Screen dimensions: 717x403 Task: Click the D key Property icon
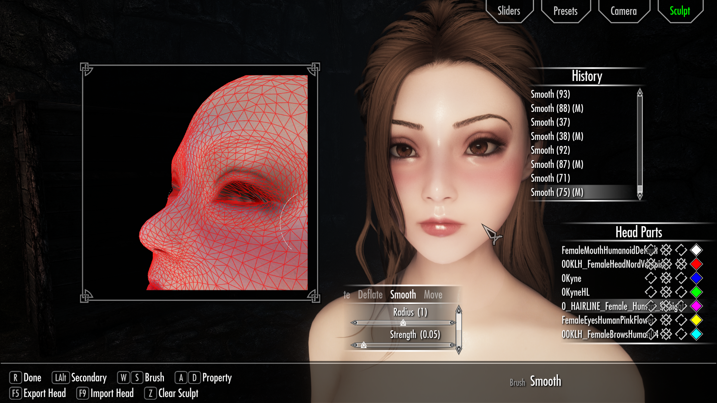point(194,378)
